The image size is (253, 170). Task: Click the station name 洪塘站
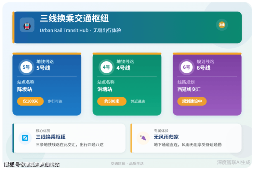(x=105, y=89)
